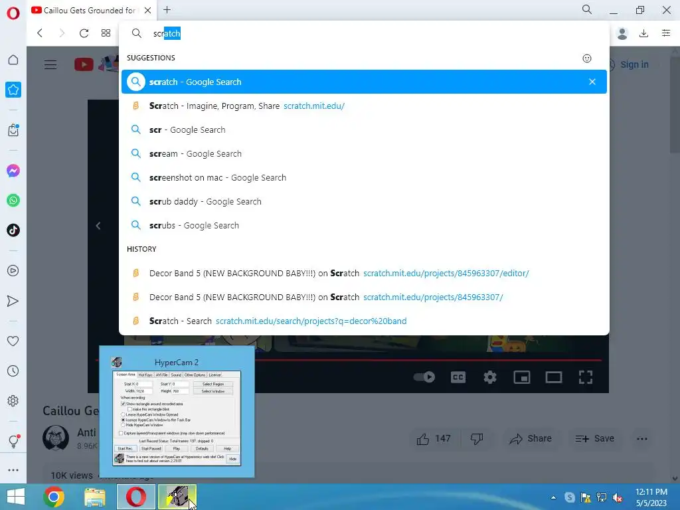Show hidden tray icons arrow

553,497
